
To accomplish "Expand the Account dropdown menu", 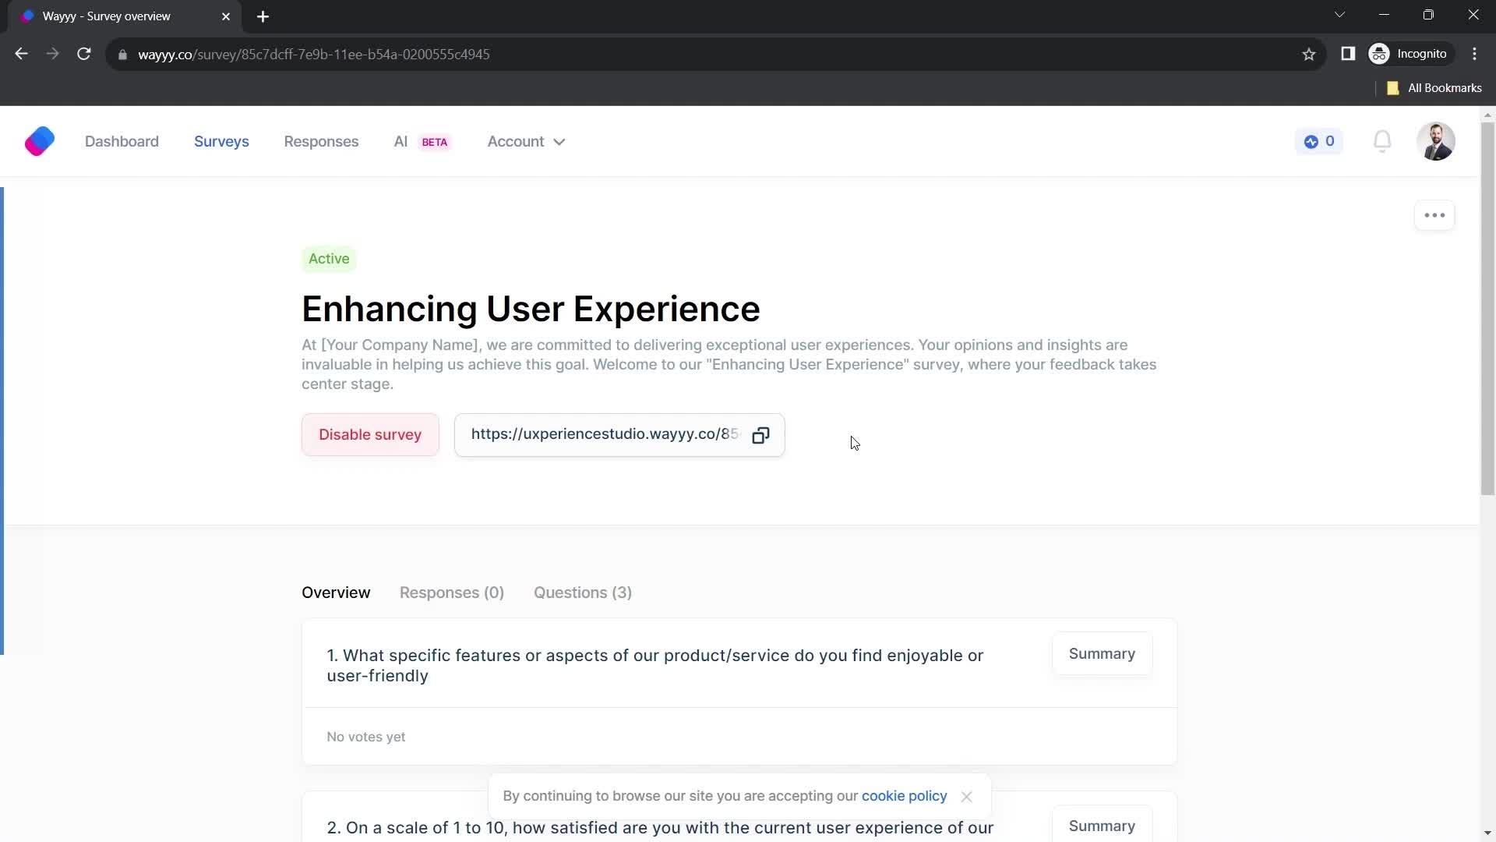I will tap(526, 142).
